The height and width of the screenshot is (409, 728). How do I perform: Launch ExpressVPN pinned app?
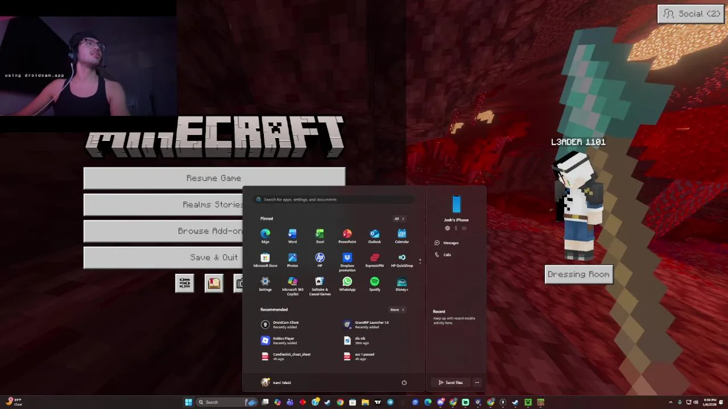pyautogui.click(x=374, y=260)
